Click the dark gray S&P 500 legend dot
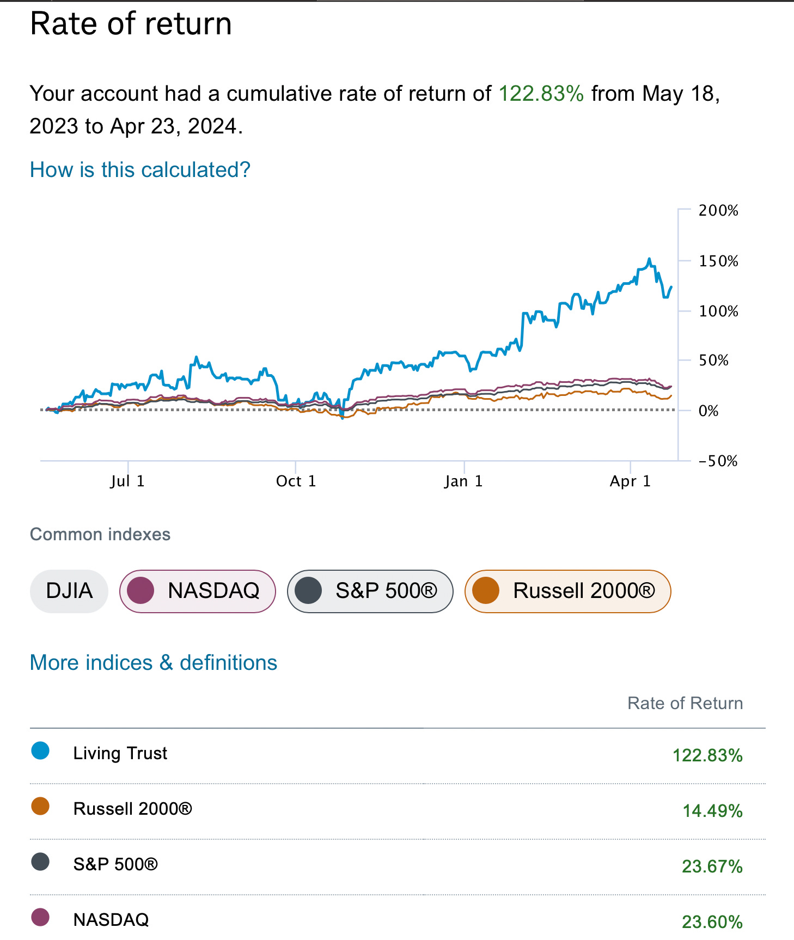794x940 pixels. (x=40, y=862)
